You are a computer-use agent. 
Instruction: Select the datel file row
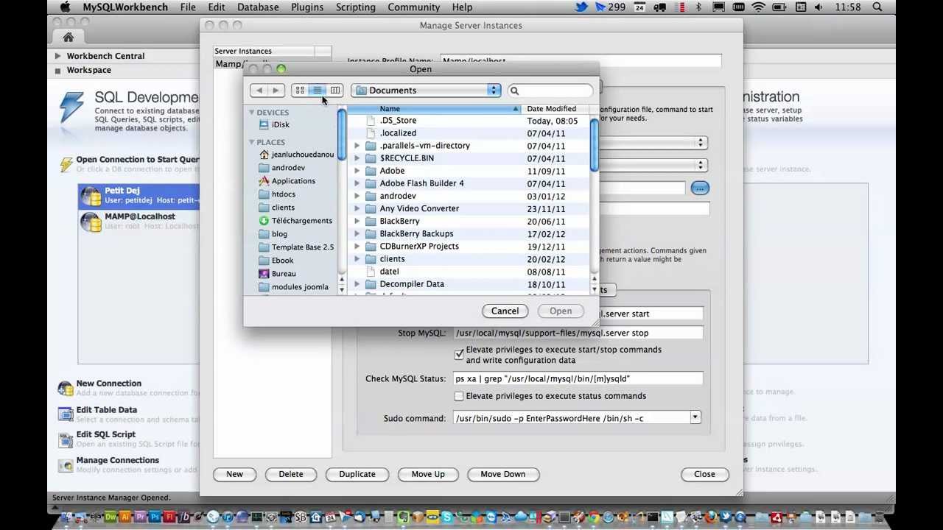469,272
